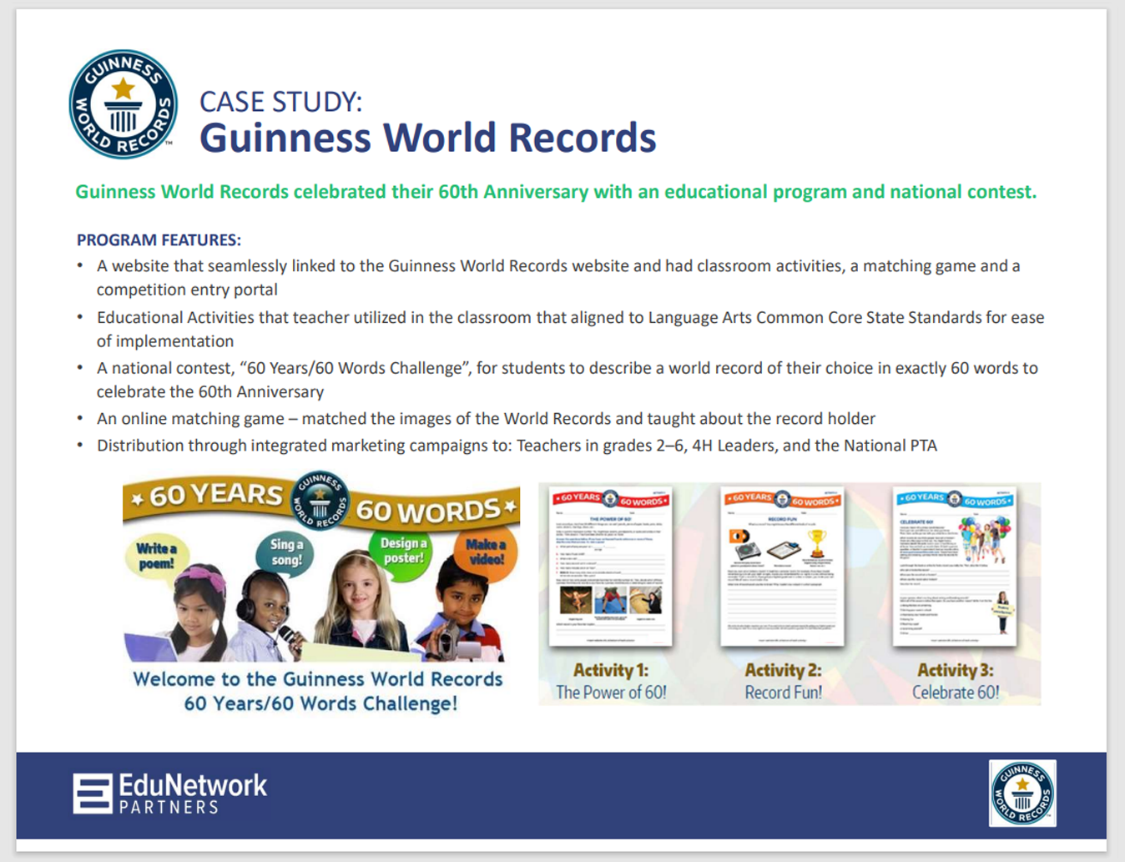The image size is (1125, 862).
Task: Click the 'CASE STUDY:' heading text
Action: pyautogui.click(x=281, y=102)
